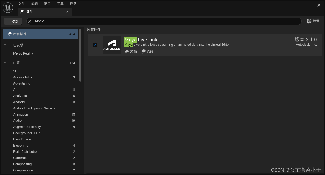The height and width of the screenshot is (175, 325).
Task: Select the BlendSpace category
Action: click(40, 139)
